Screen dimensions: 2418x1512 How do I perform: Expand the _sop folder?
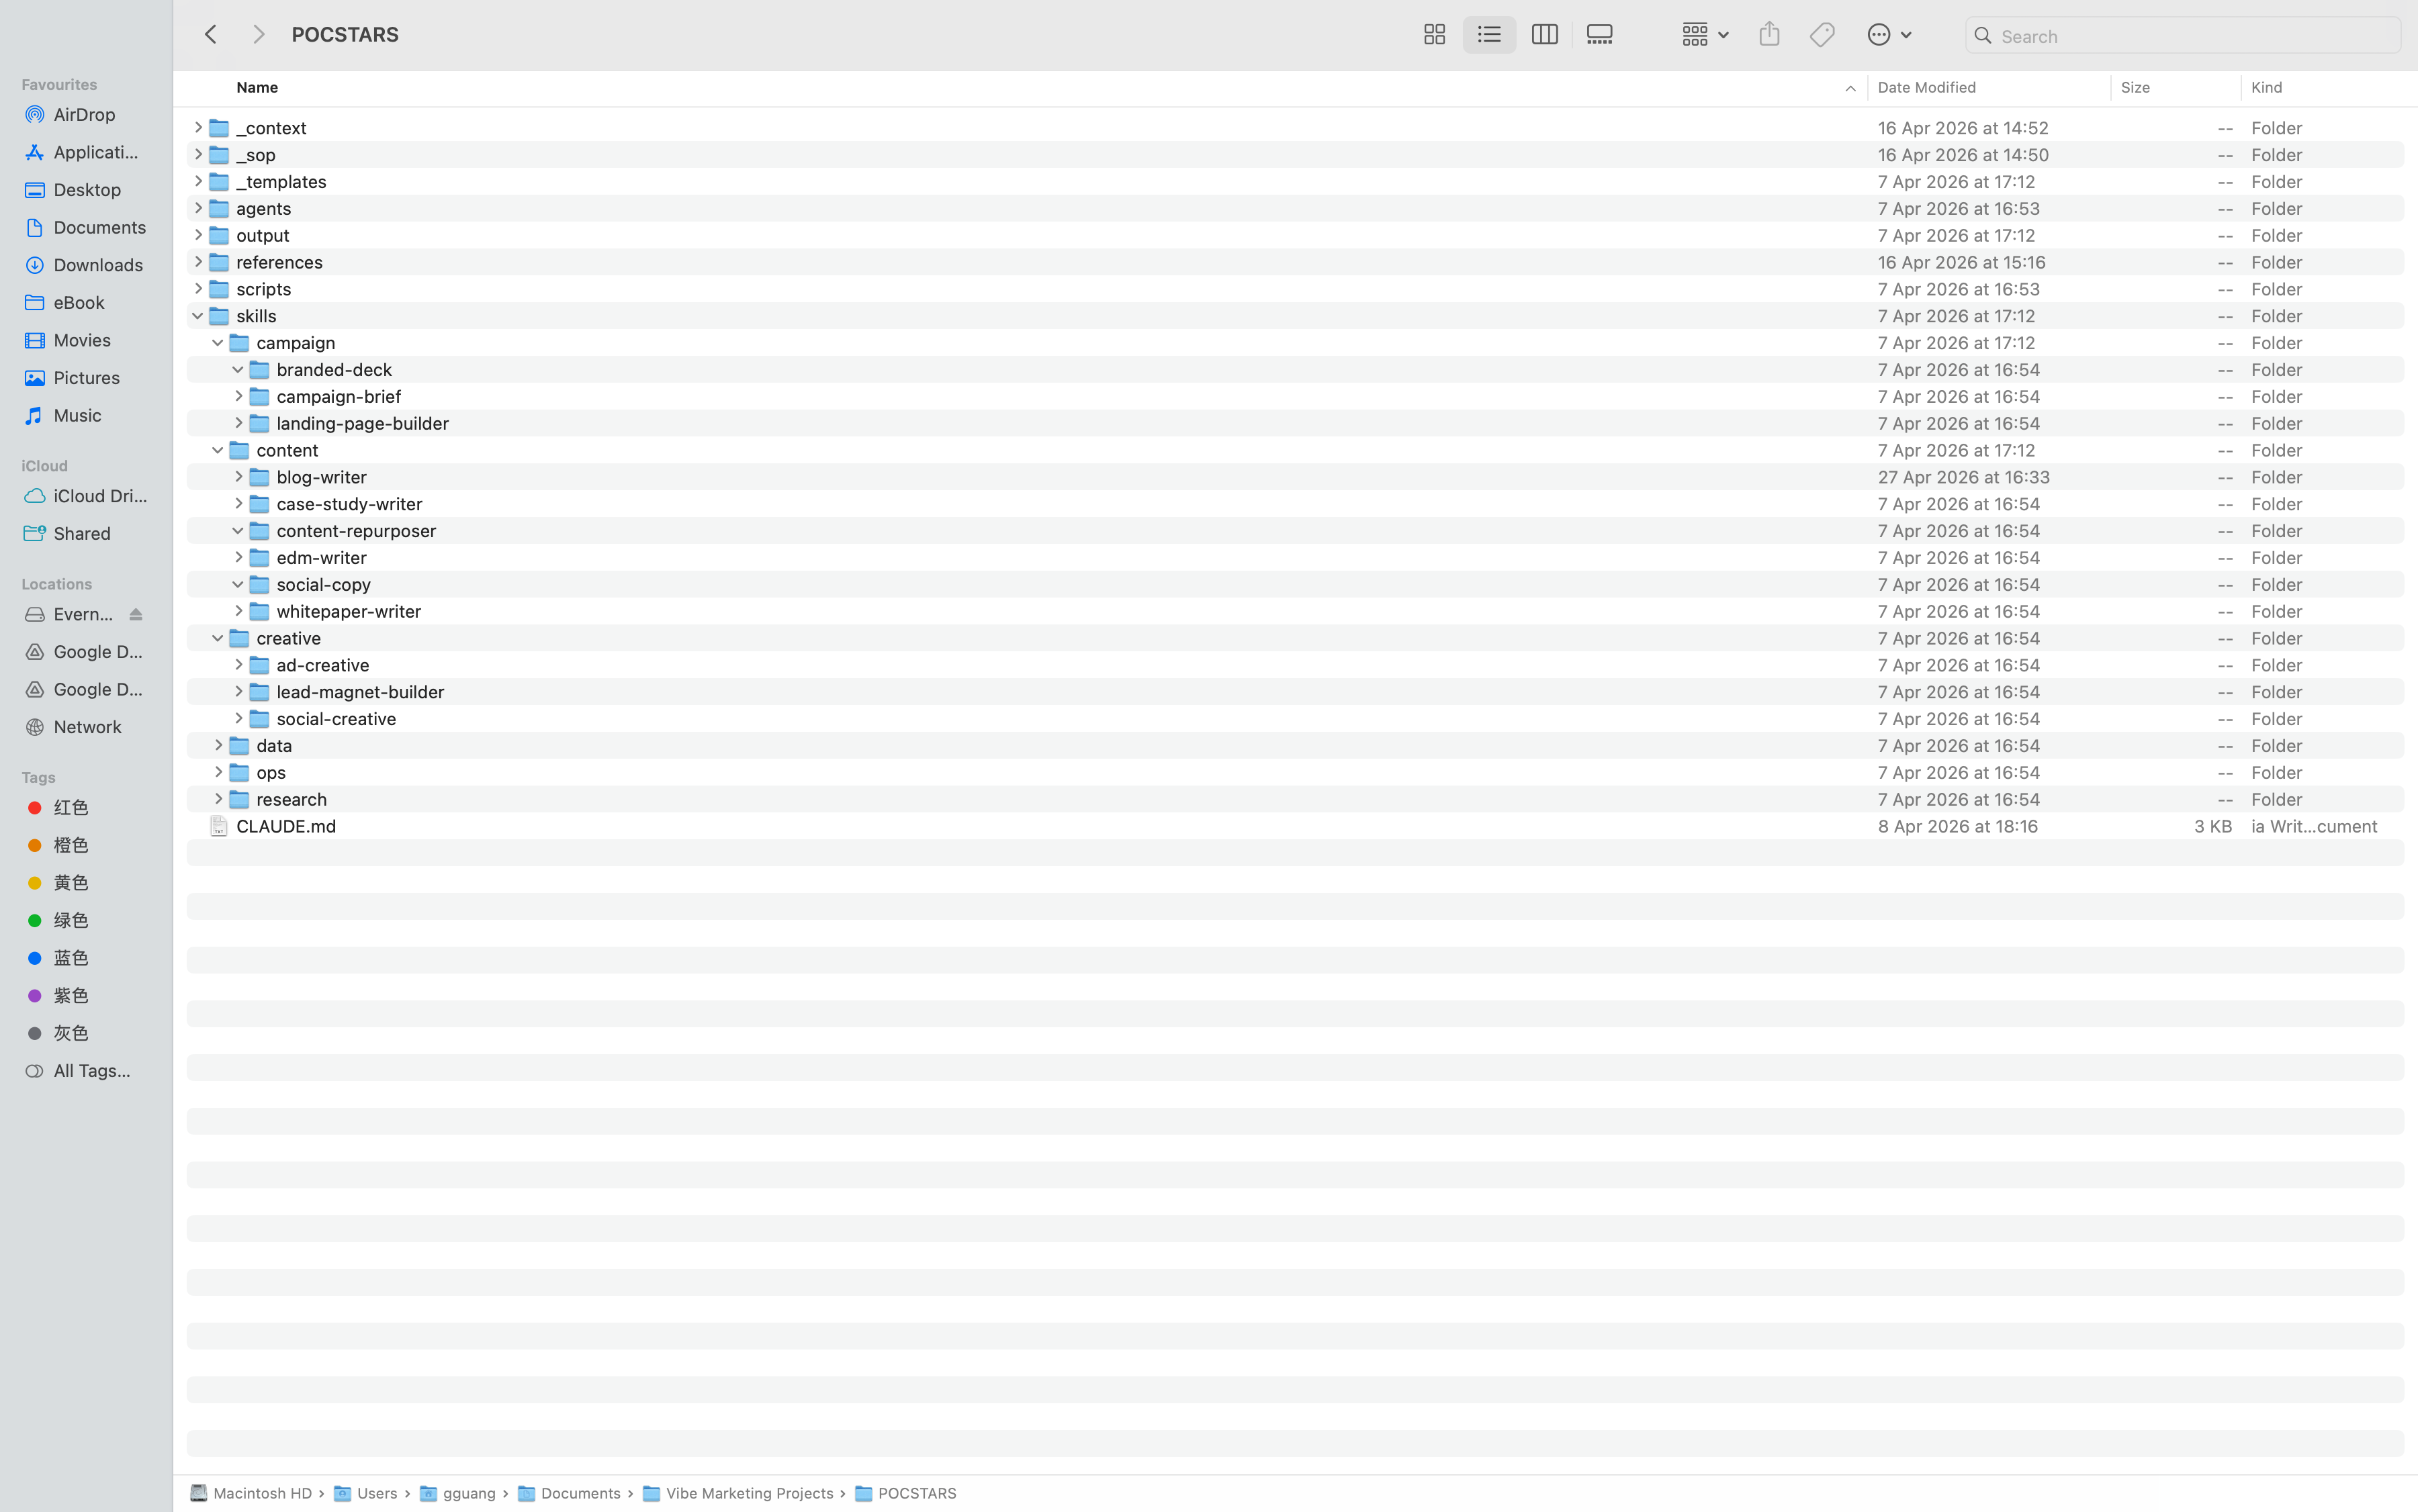pos(198,155)
